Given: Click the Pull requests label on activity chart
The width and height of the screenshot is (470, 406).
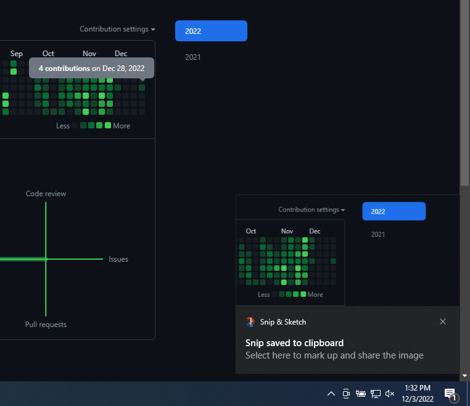Looking at the screenshot, I should coord(46,325).
